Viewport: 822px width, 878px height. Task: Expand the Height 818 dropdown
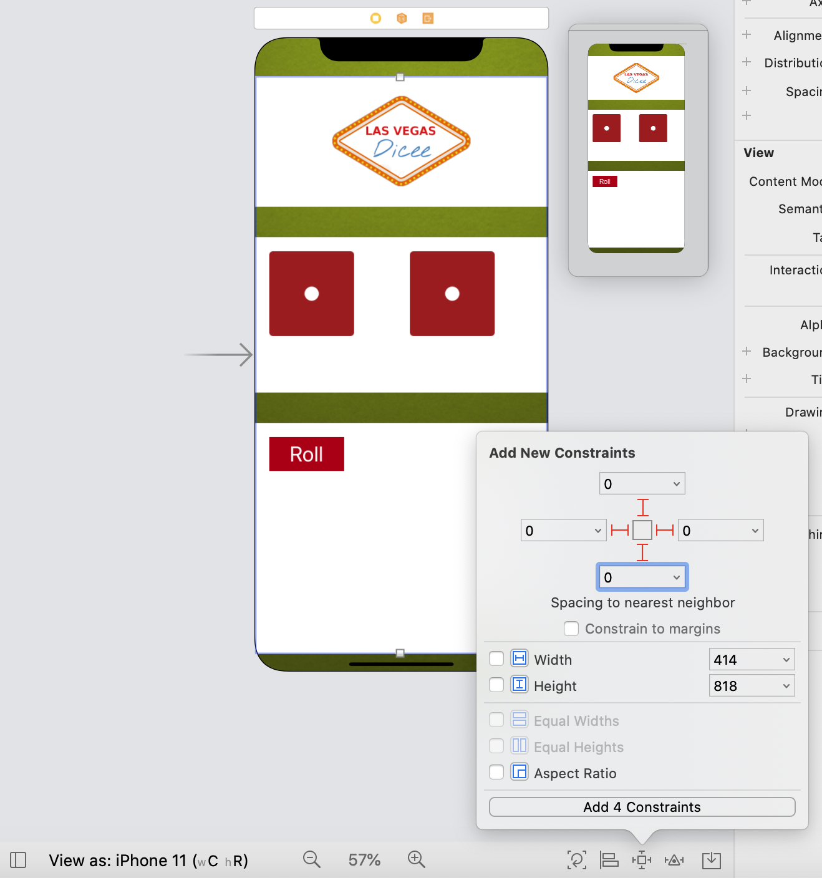tap(786, 686)
